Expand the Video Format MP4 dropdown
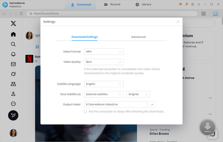This screenshot has width=223, height=142. [104, 52]
